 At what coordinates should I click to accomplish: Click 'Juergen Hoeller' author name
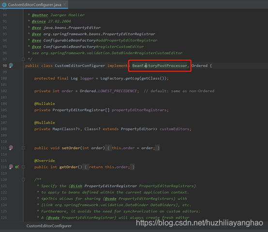click(x=67, y=15)
